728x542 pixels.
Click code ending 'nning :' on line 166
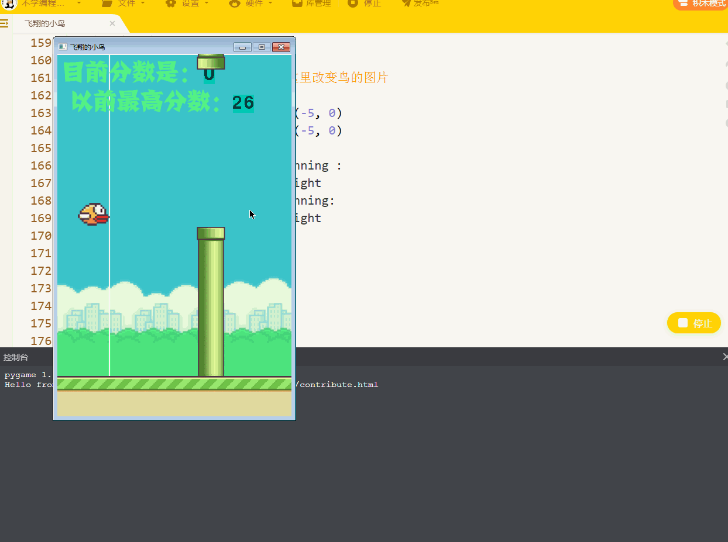pyautogui.click(x=320, y=165)
